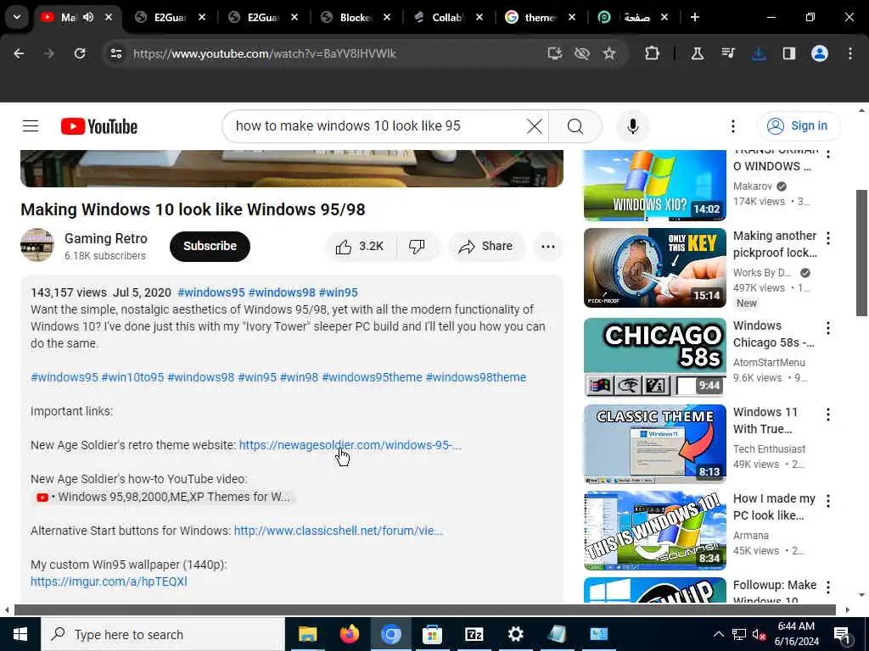
Task: Show browser downloads
Action: 758,53
